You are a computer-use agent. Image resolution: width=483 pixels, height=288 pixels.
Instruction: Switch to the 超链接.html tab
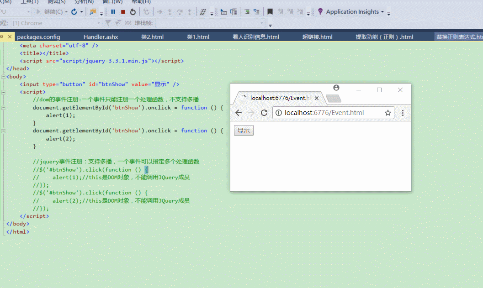[x=317, y=37]
